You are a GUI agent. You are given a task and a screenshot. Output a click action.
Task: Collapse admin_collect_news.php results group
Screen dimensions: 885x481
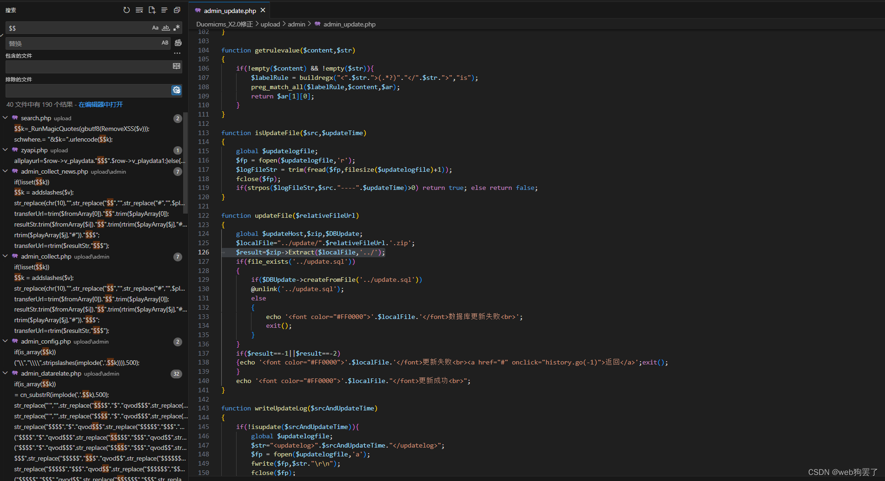(6, 171)
